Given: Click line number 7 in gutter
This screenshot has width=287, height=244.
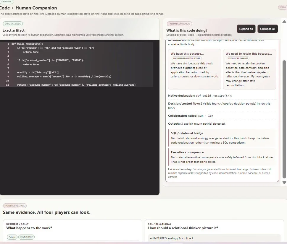Looking at the screenshot, I should coord(8,68).
